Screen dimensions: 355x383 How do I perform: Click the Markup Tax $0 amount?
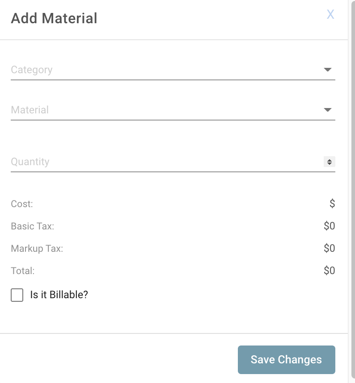[x=330, y=248]
